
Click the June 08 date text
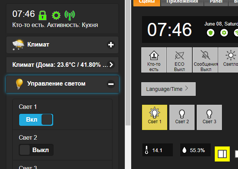click(x=221, y=24)
